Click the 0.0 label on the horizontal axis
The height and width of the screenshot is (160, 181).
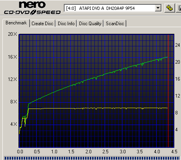point(20,152)
